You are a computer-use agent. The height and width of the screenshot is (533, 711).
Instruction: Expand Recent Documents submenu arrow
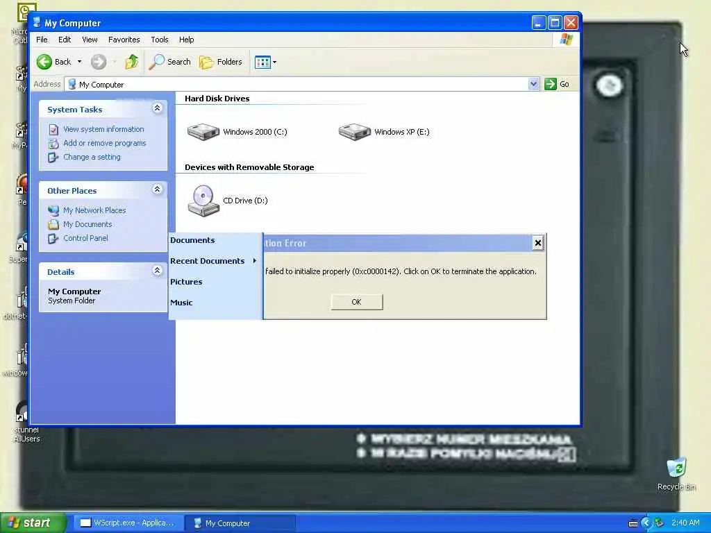pyautogui.click(x=254, y=261)
